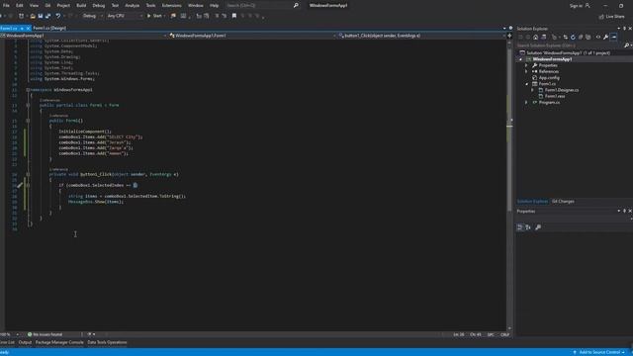Click the search magnifier icon in title bar
Screen dimensions: 633x356
click(296, 5)
